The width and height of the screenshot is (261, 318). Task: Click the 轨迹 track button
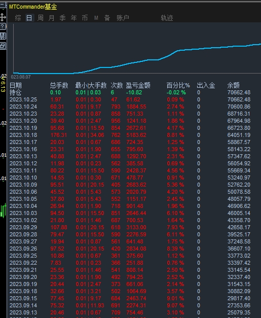point(167,18)
